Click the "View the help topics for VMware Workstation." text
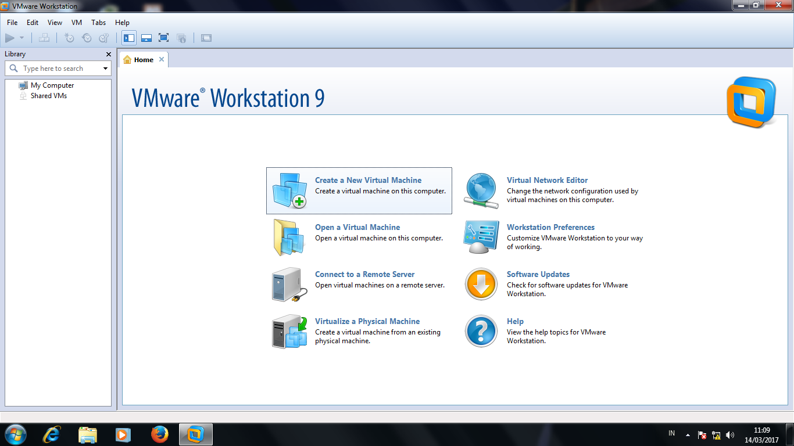Image resolution: width=794 pixels, height=446 pixels. (556, 336)
